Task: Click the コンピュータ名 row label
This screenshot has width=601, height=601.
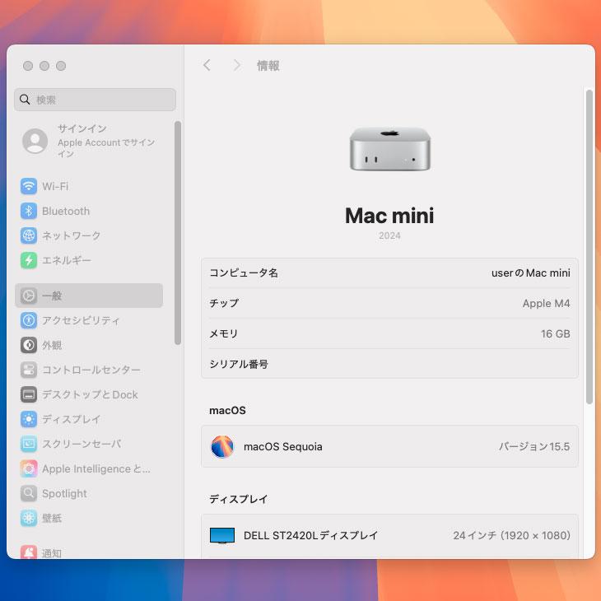Action: 244,273
